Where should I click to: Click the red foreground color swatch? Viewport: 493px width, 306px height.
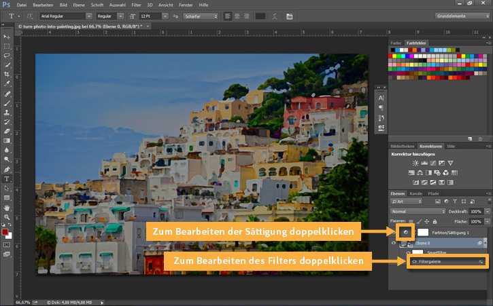click(x=5, y=232)
